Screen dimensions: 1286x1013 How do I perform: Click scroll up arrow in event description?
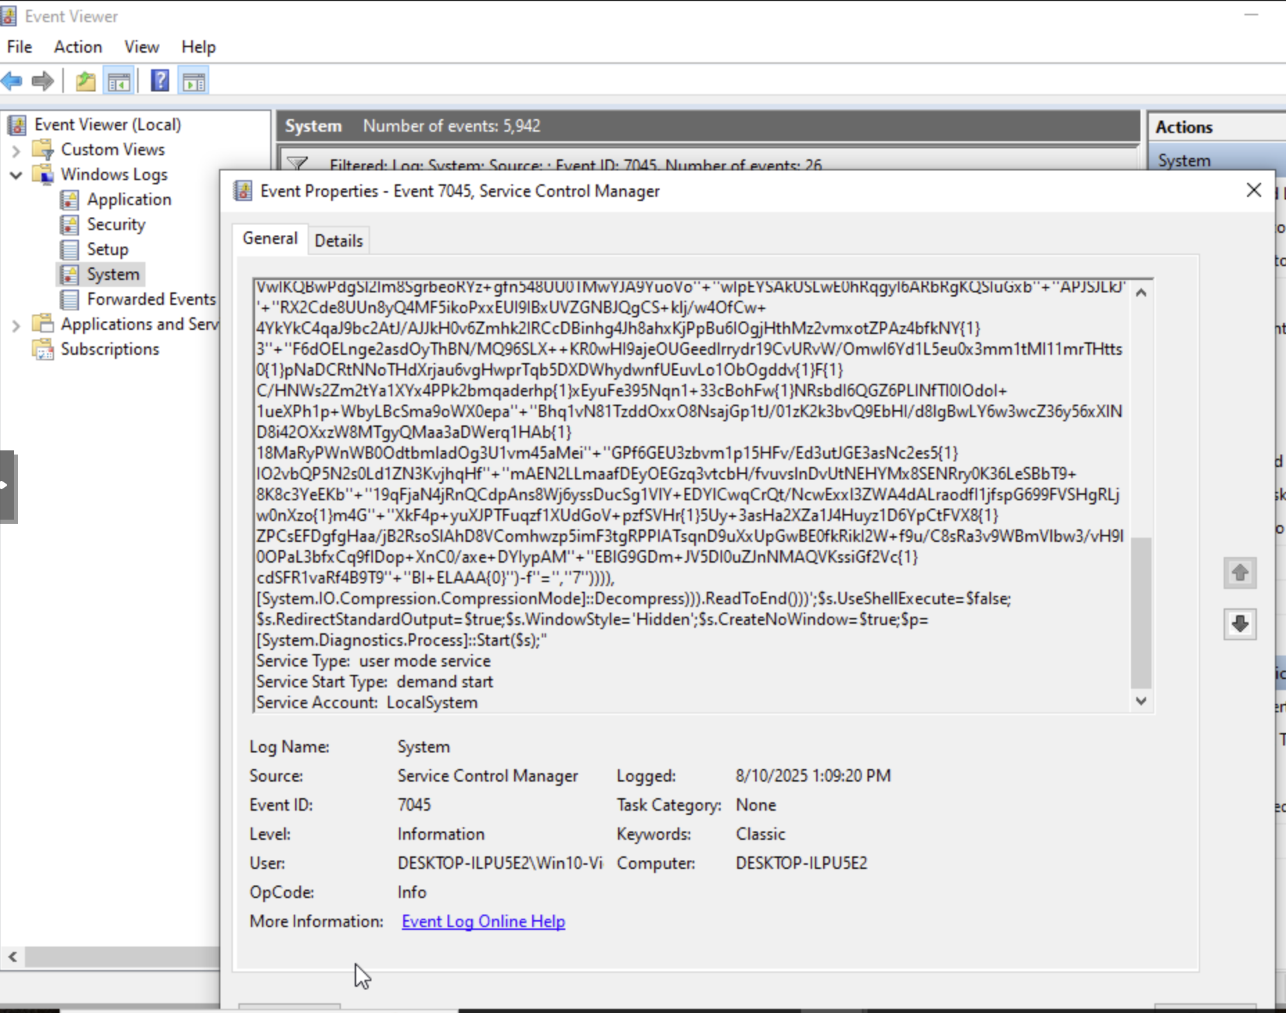click(1141, 292)
